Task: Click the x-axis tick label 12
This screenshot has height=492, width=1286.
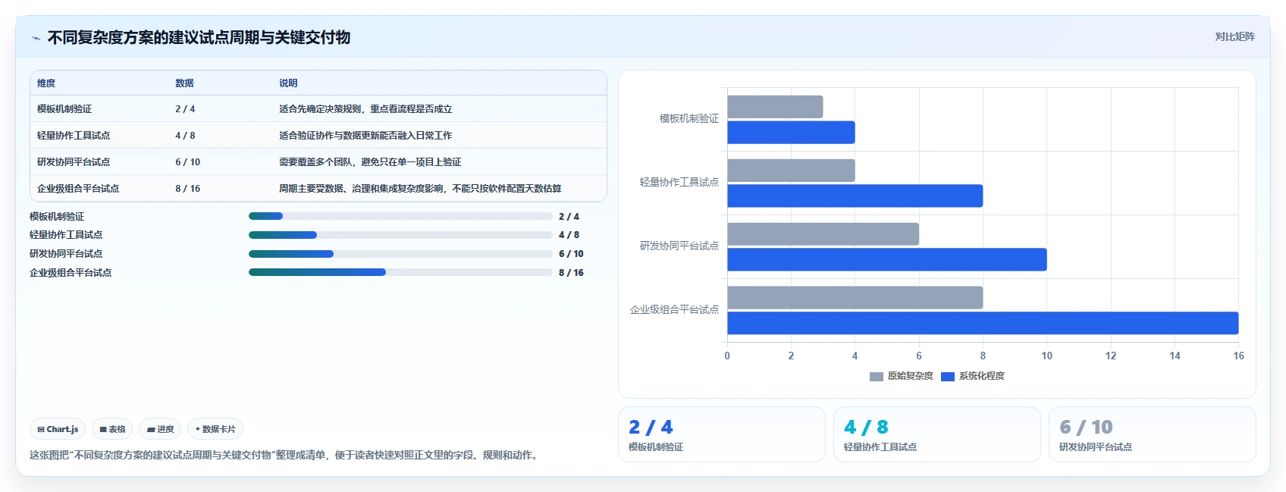Action: (1111, 356)
